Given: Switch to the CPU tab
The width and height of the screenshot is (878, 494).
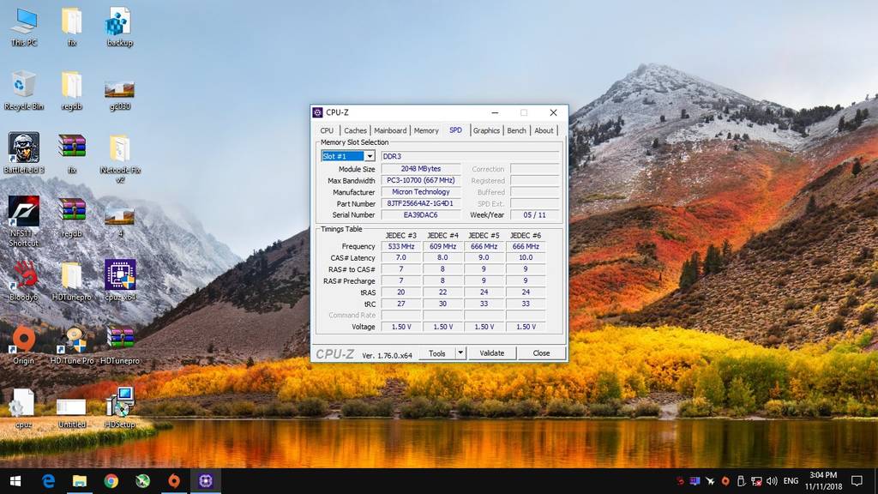Looking at the screenshot, I should coord(327,130).
